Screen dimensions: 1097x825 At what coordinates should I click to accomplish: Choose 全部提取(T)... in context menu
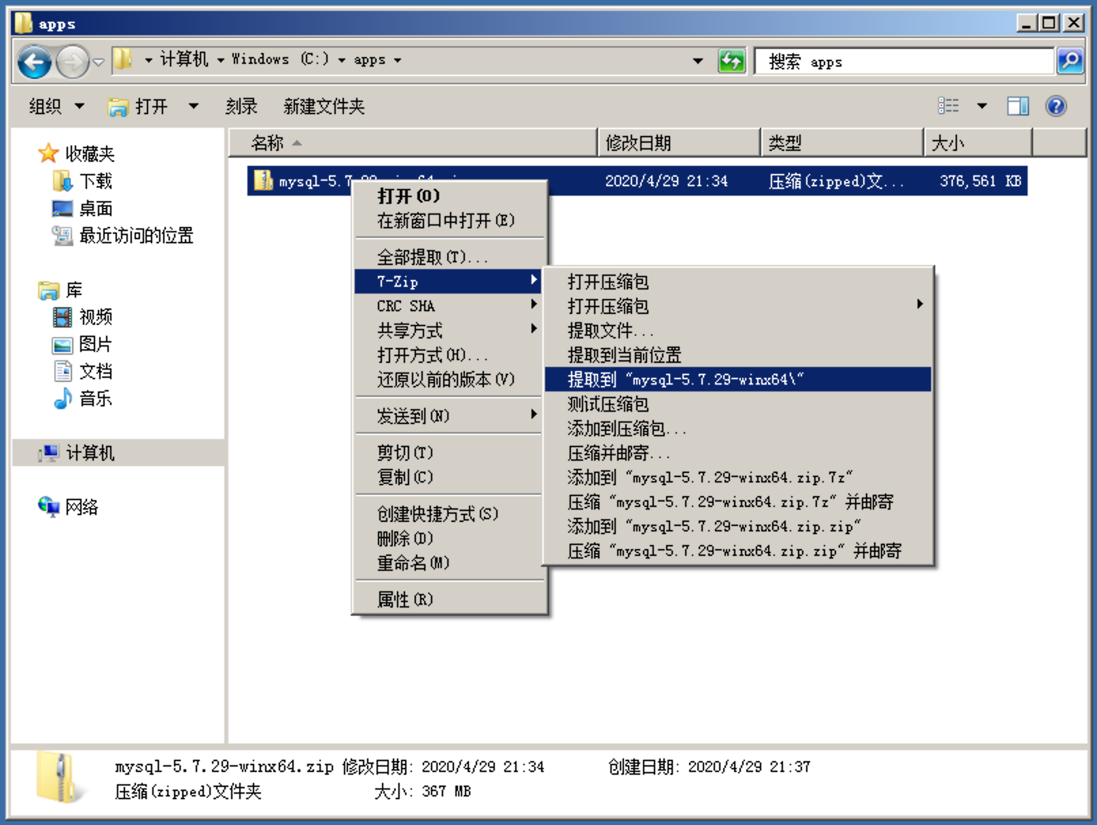click(449, 257)
